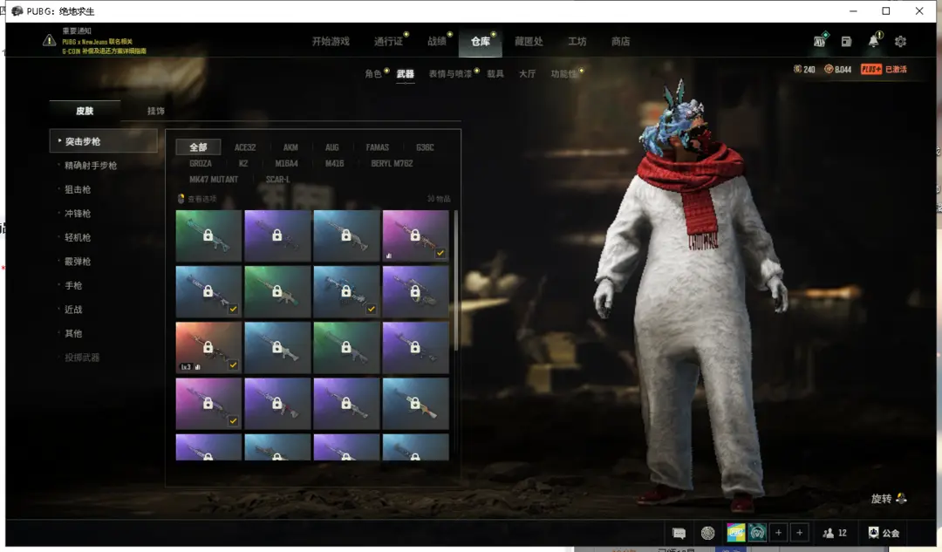
Task: Select the 霰弹枪 category
Action: tap(78, 262)
